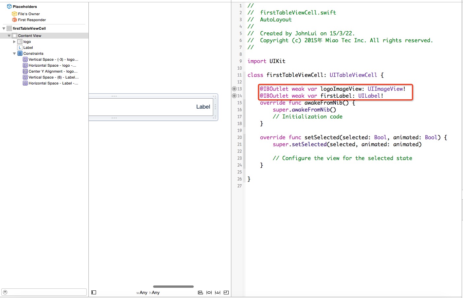Click 'UITableViewCell' in class declaration

(353, 75)
